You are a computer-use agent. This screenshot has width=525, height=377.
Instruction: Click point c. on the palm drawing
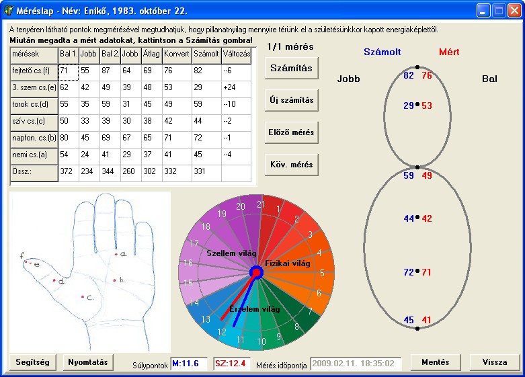pyautogui.click(x=83, y=296)
